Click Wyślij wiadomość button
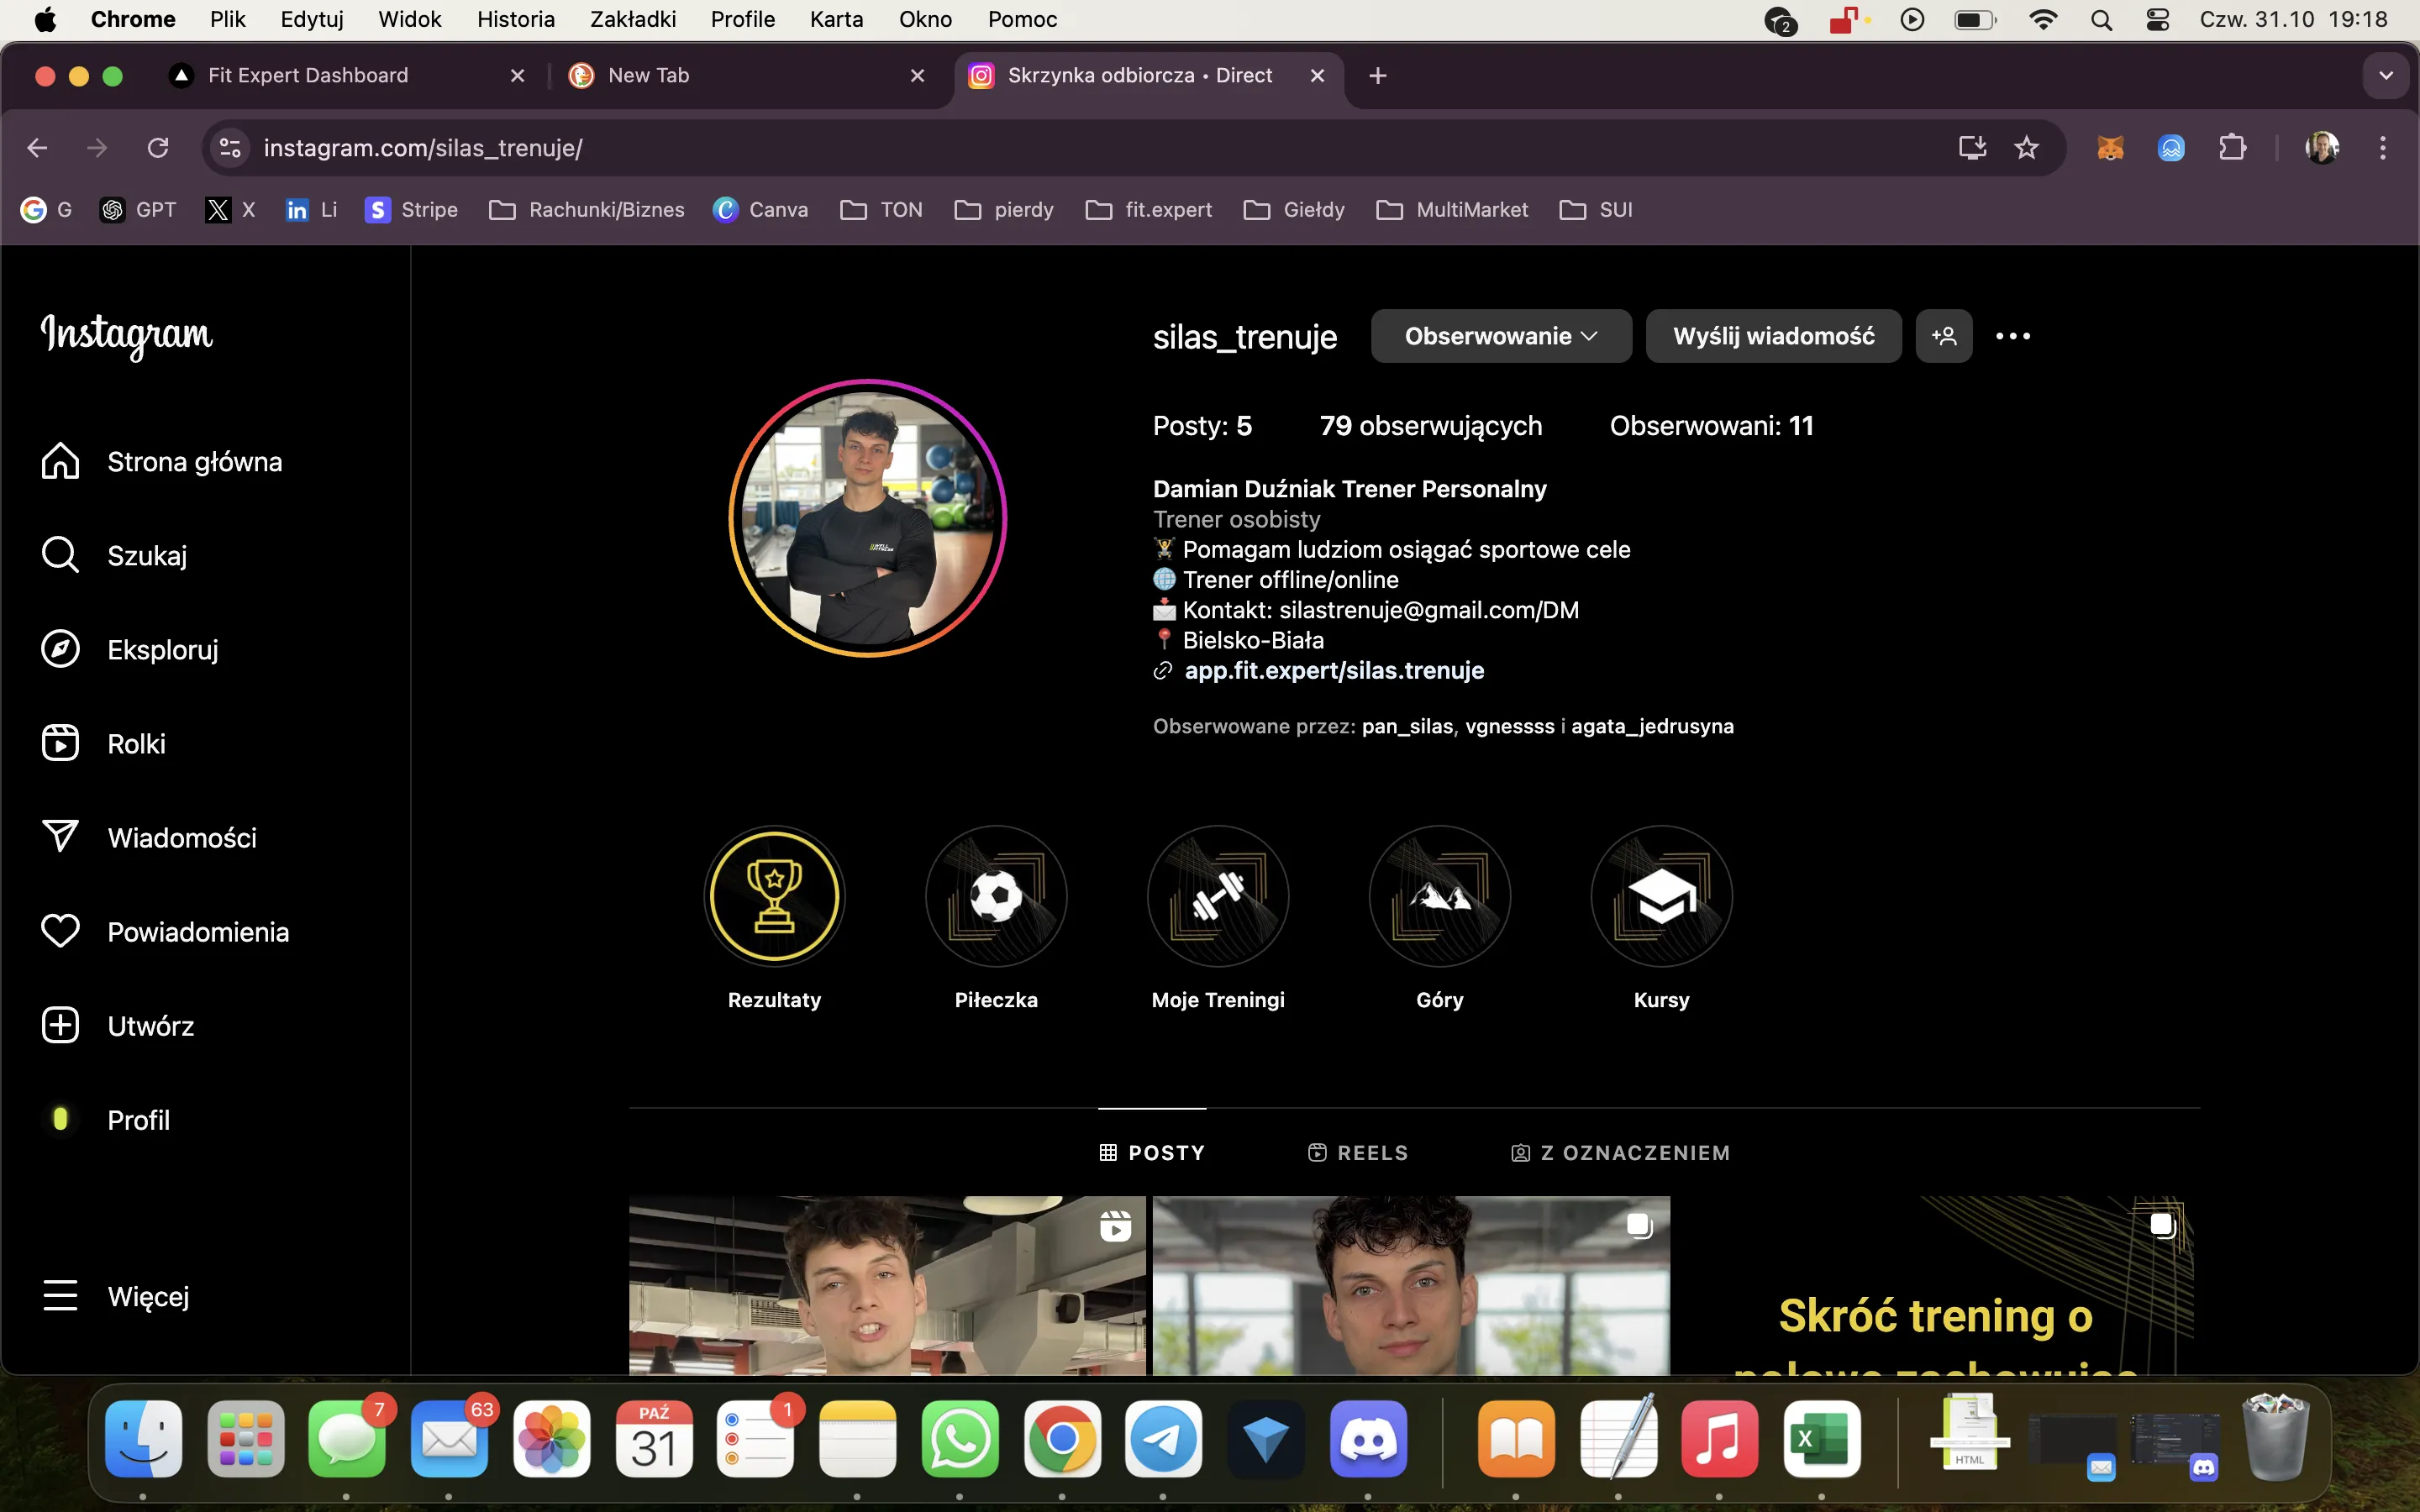 pos(1773,336)
